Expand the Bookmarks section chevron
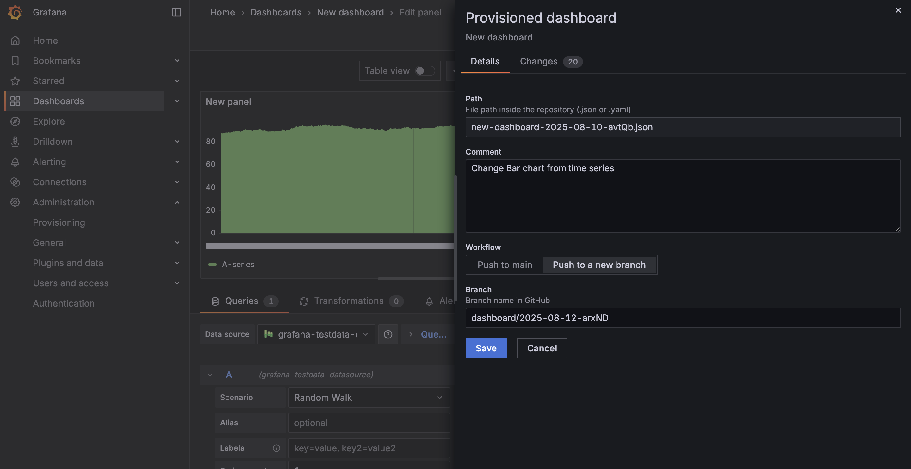Screen dimensions: 911x469 coord(177,60)
